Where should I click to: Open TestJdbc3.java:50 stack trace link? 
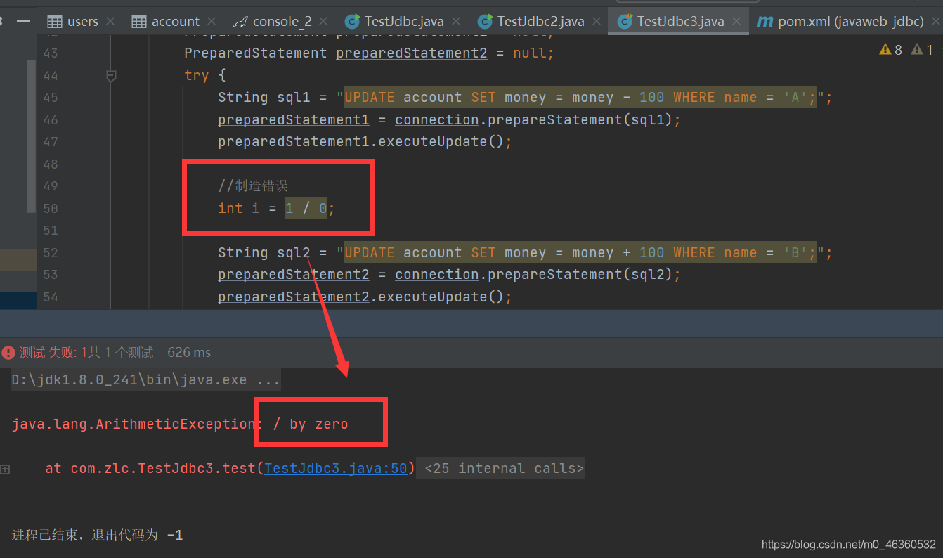336,468
